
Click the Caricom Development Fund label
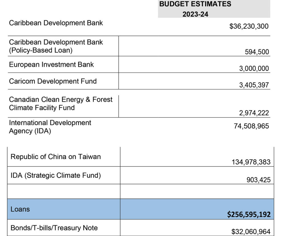click(53, 81)
